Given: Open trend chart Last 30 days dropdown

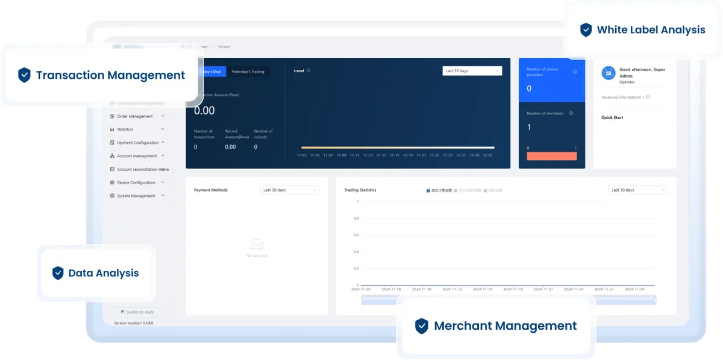Looking at the screenshot, I should pyautogui.click(x=472, y=71).
